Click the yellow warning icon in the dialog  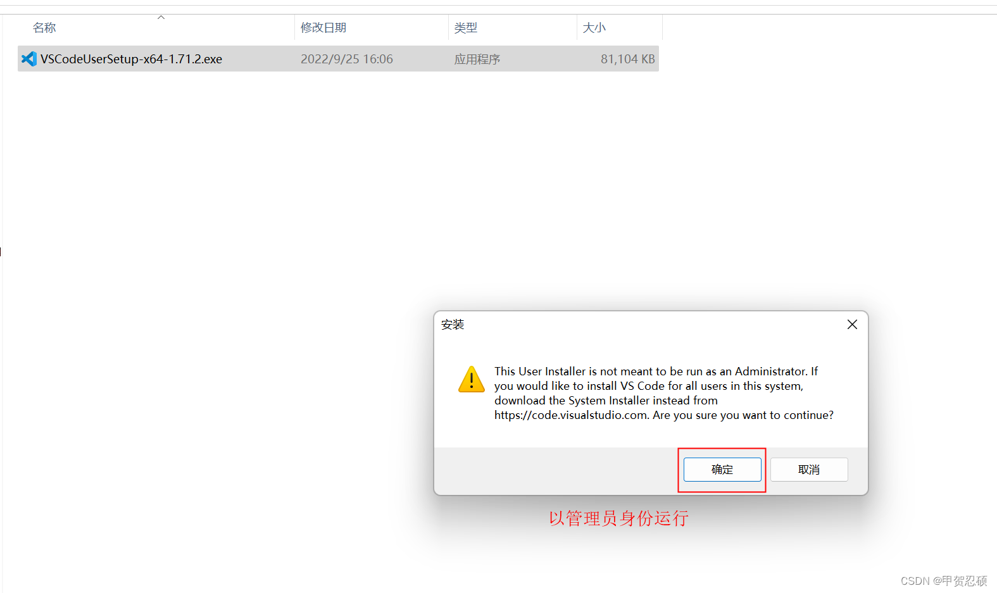click(x=472, y=379)
